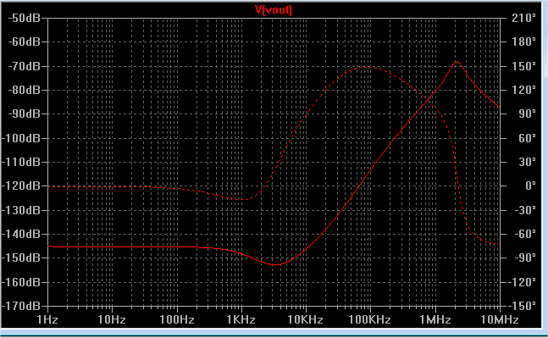Click the 0° phase axis label
Screen dimensions: 548x338
[x=531, y=186]
